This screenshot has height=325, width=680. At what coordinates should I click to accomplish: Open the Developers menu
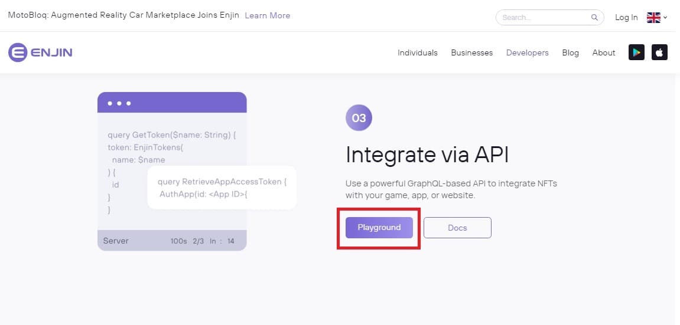point(528,53)
